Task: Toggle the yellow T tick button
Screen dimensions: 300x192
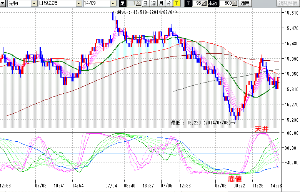Action: pyautogui.click(x=176, y=3)
